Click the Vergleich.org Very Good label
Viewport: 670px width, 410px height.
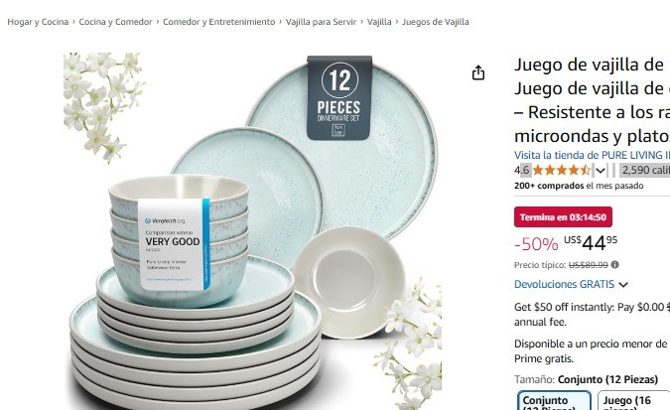point(174,244)
